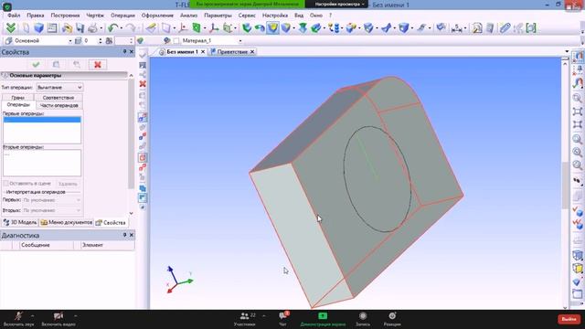The width and height of the screenshot is (585, 329).
Task: Pin the Свойства panel
Action: point(124,51)
